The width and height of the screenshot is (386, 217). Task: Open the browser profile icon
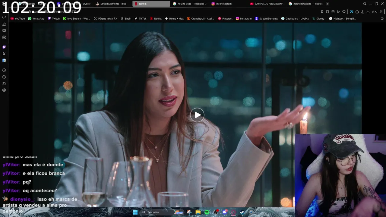coord(362,12)
